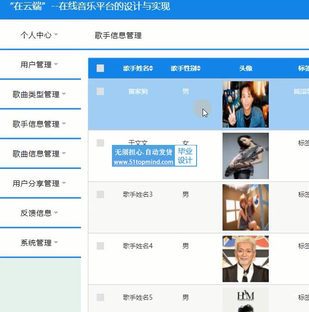309x312 pixels.
Task: Click gender cell 男 in 黄家驹 row
Action: pos(185,92)
